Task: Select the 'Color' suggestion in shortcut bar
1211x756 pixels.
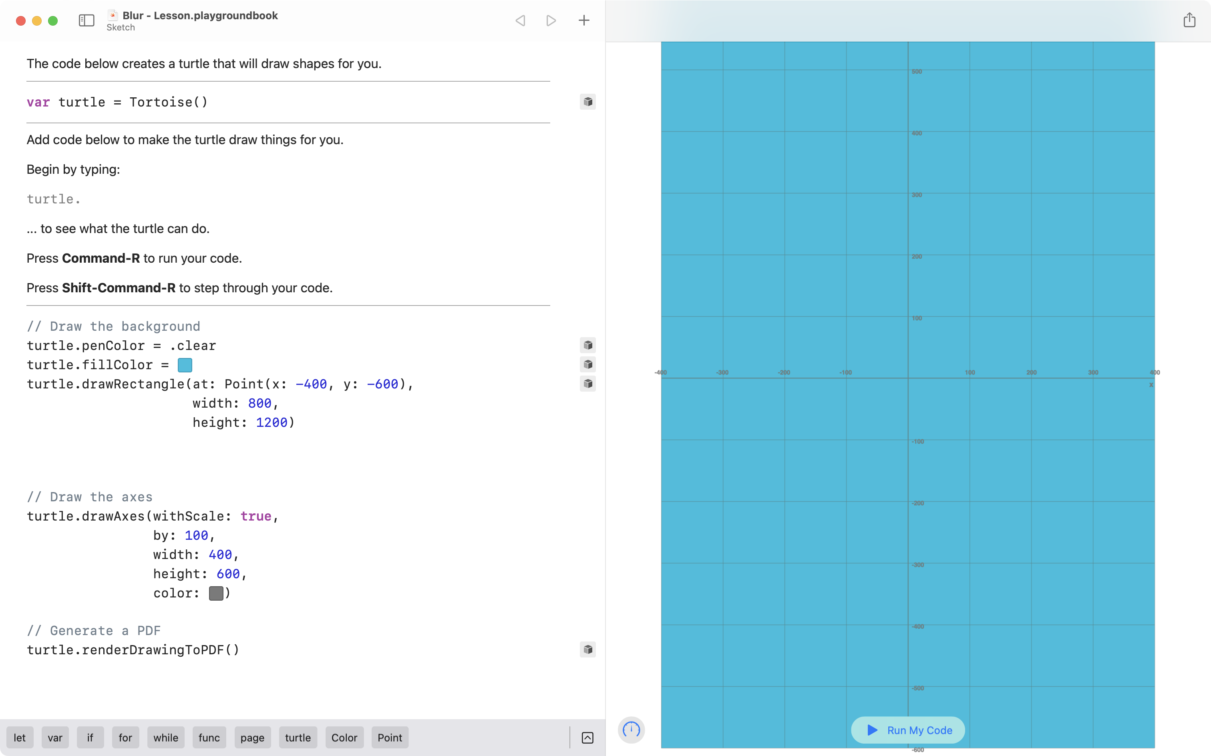Action: point(344,738)
